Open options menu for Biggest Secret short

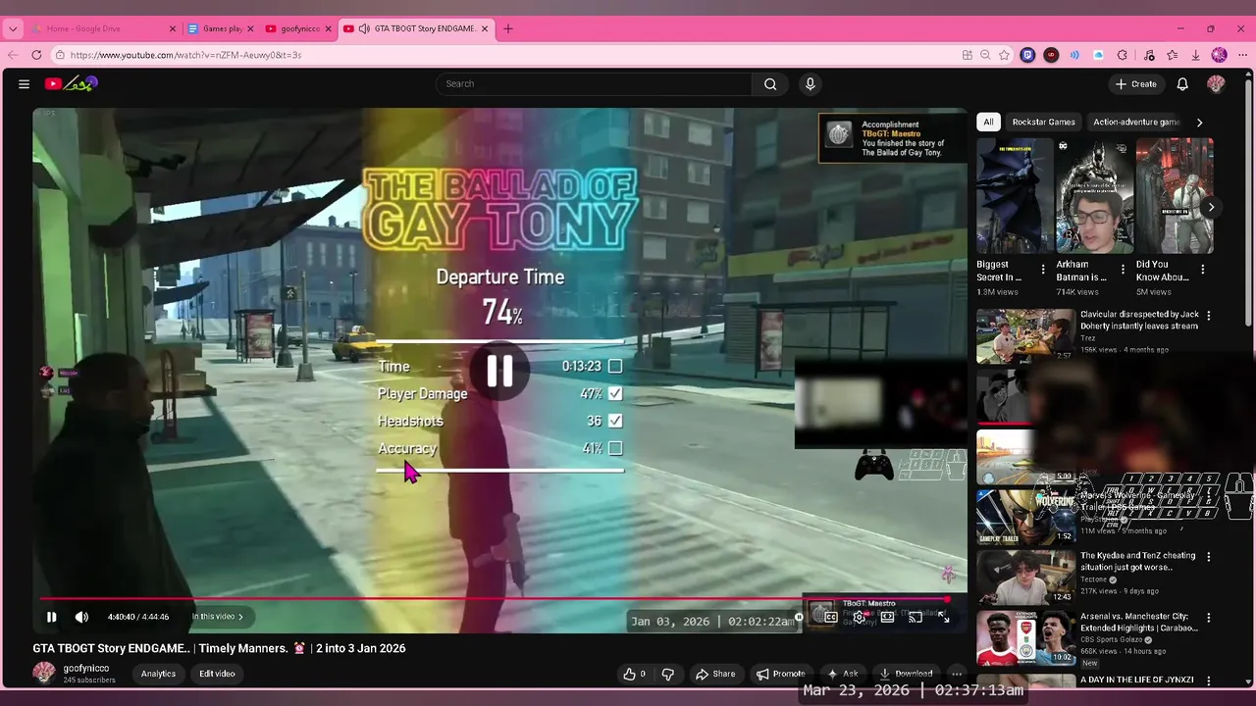1043,270
